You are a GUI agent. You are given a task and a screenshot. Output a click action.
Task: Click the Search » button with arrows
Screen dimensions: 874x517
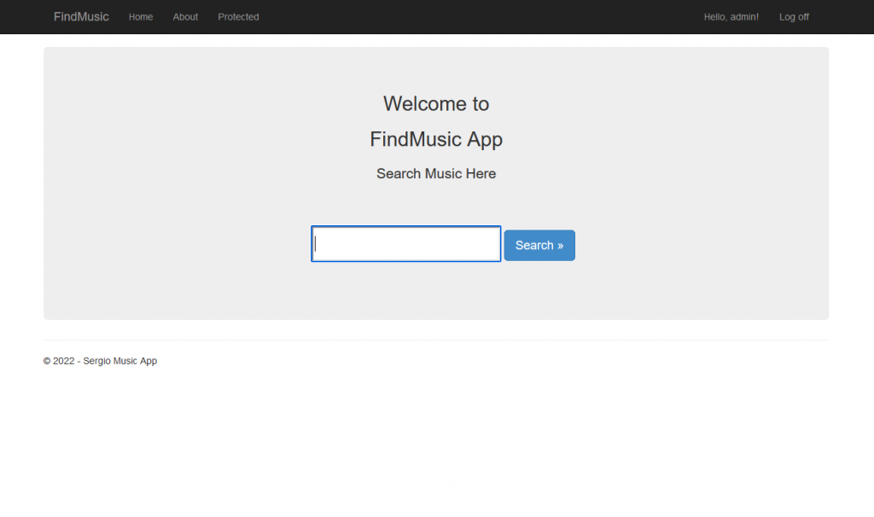pos(539,245)
